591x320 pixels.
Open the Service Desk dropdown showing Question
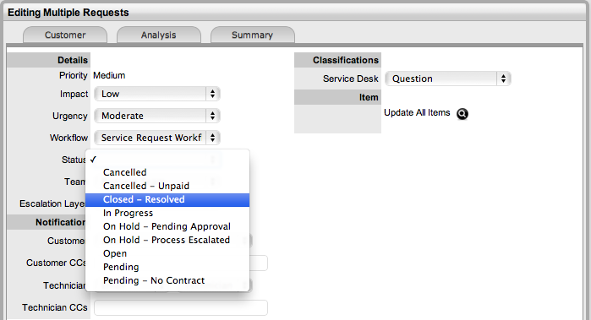pyautogui.click(x=448, y=79)
